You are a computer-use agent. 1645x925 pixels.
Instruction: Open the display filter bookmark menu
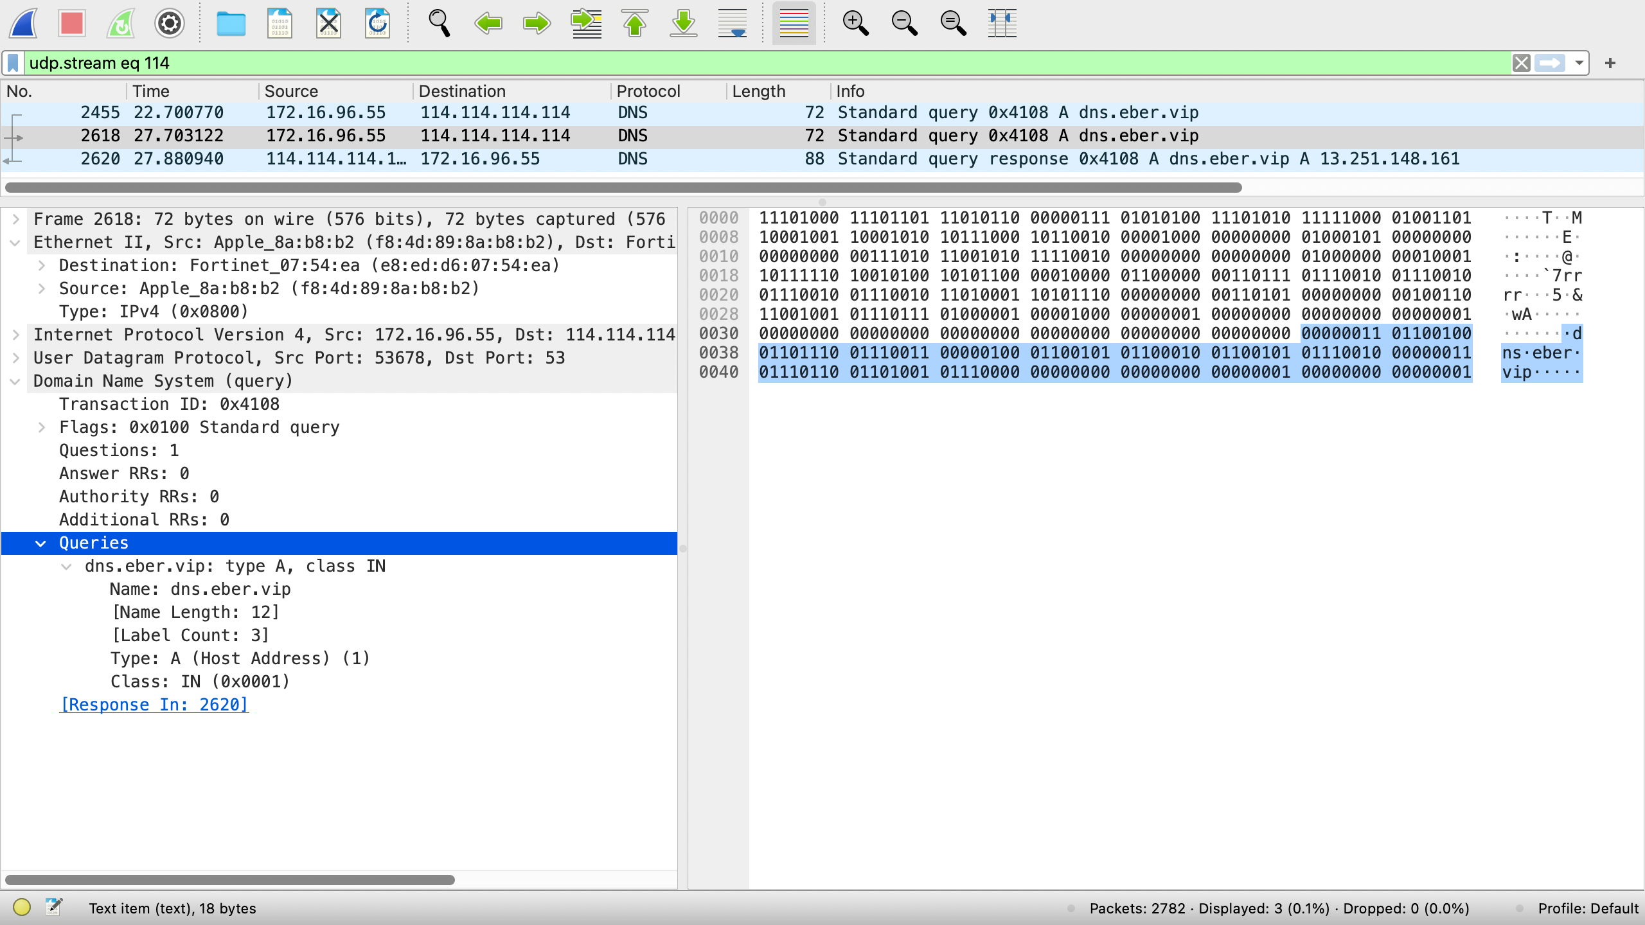pos(13,63)
